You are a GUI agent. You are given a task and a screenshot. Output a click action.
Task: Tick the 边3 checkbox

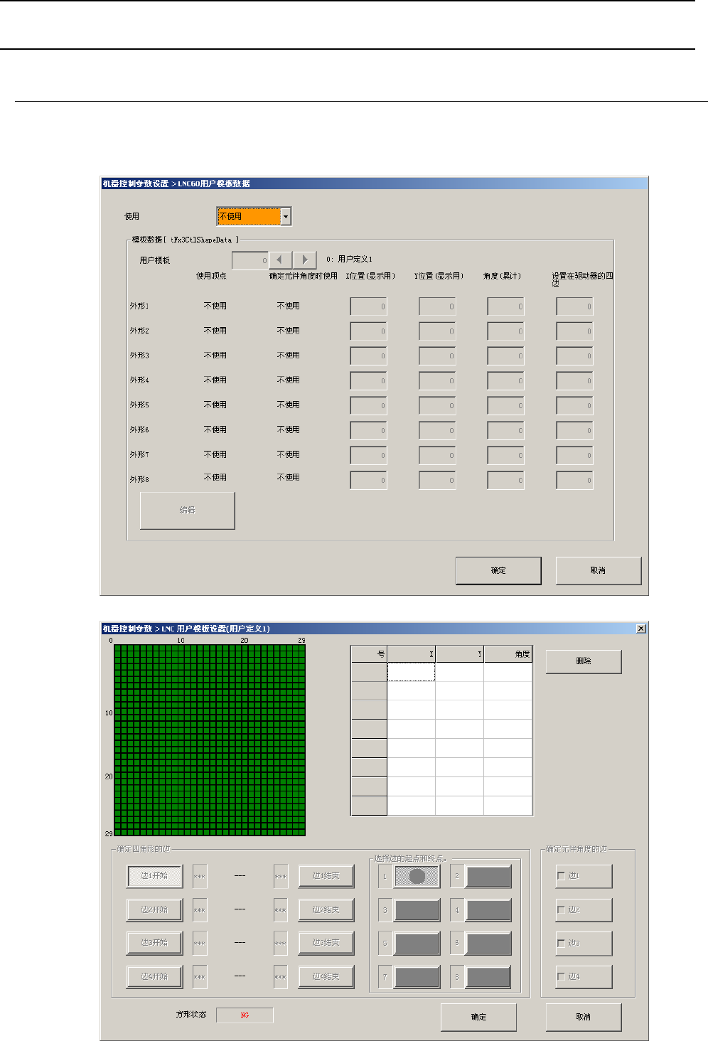pyautogui.click(x=561, y=943)
